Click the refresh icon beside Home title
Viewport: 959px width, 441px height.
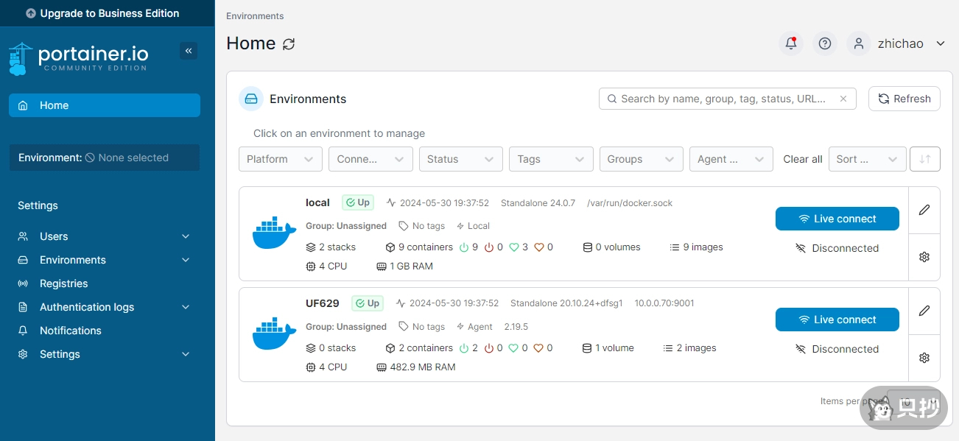click(289, 44)
